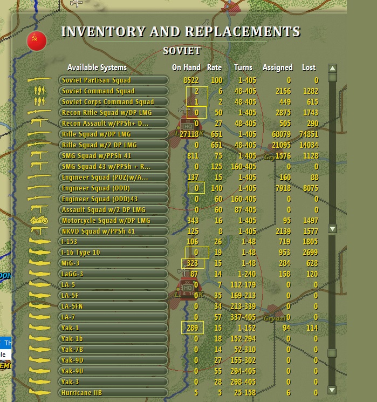The height and width of the screenshot is (402, 377).
Task: Click the Motorcycle Squad motorcycle icon
Action: [39, 220]
